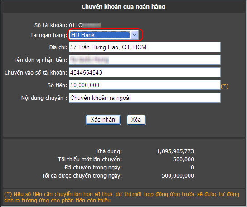Confirm transfer with the Xác nhận button
Screen dimensions: 247x207
(x=103, y=120)
